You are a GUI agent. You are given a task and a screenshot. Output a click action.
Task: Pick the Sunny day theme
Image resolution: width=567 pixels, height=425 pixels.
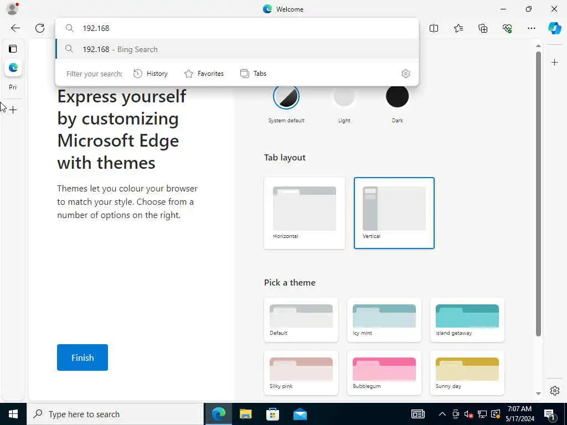coord(467,373)
